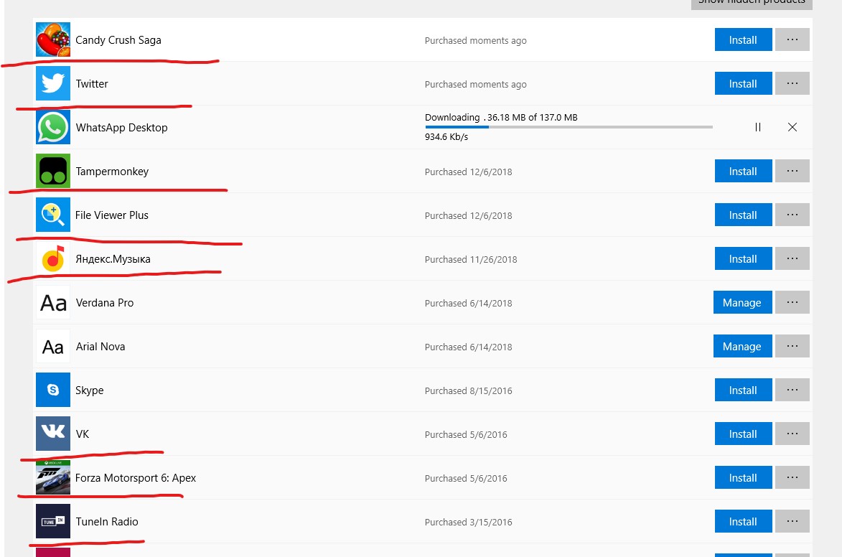The width and height of the screenshot is (842, 557).
Task: Click the 'Purchased 3/15/2016' date text
Action: point(468,522)
